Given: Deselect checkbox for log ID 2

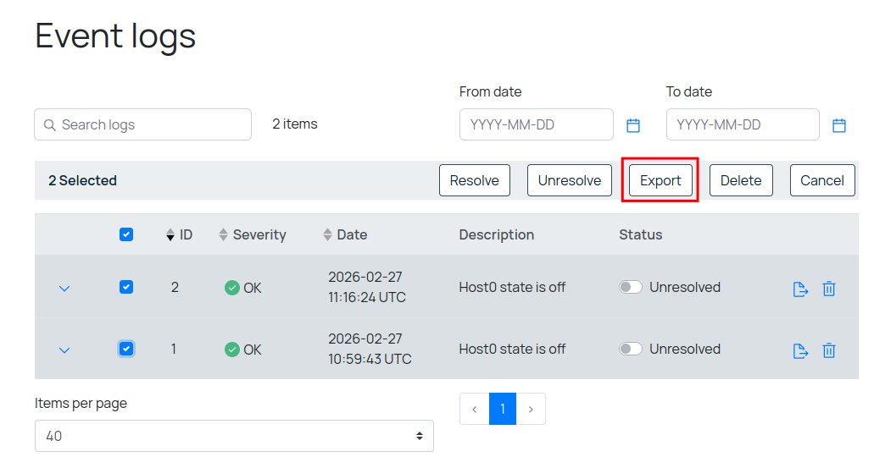Looking at the screenshot, I should click(x=126, y=288).
